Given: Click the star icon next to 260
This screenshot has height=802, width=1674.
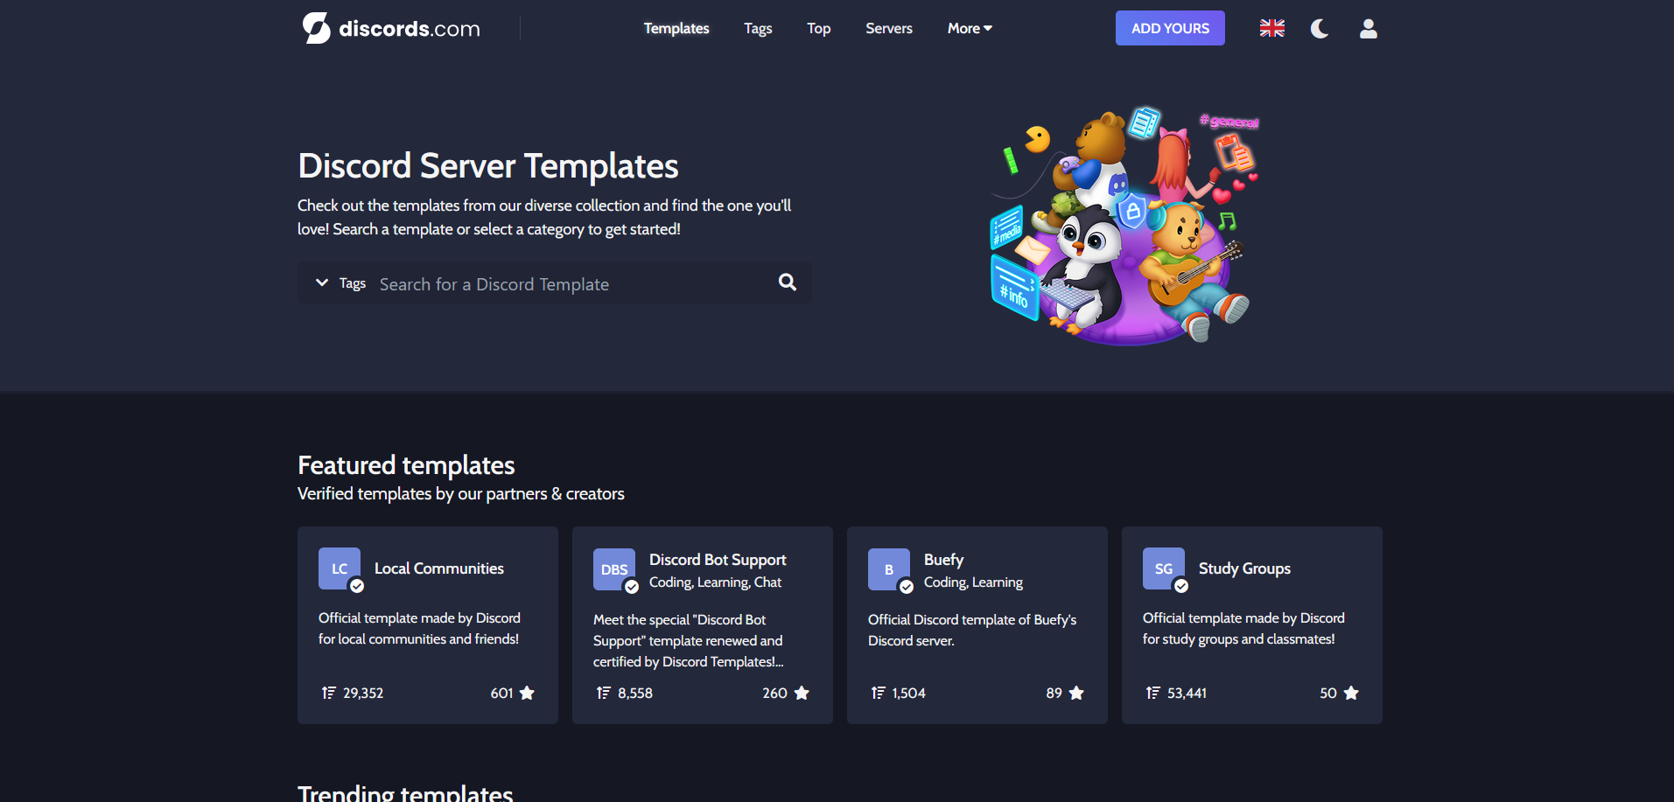Looking at the screenshot, I should [x=802, y=693].
